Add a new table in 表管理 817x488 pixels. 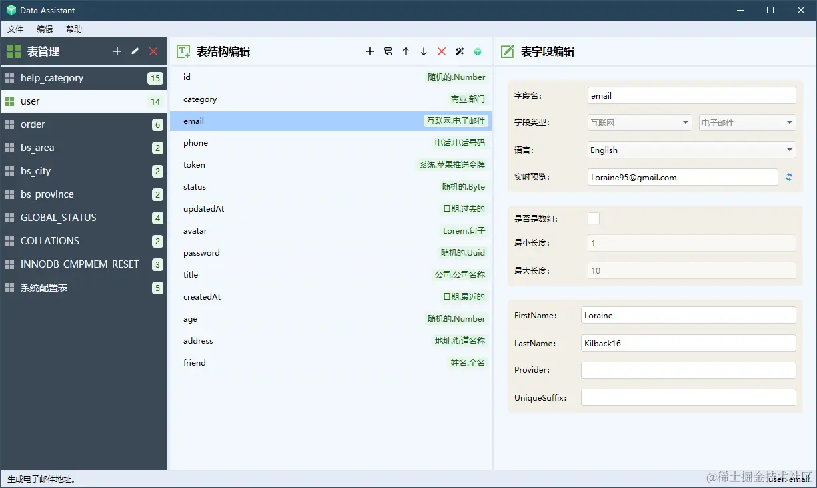(117, 51)
